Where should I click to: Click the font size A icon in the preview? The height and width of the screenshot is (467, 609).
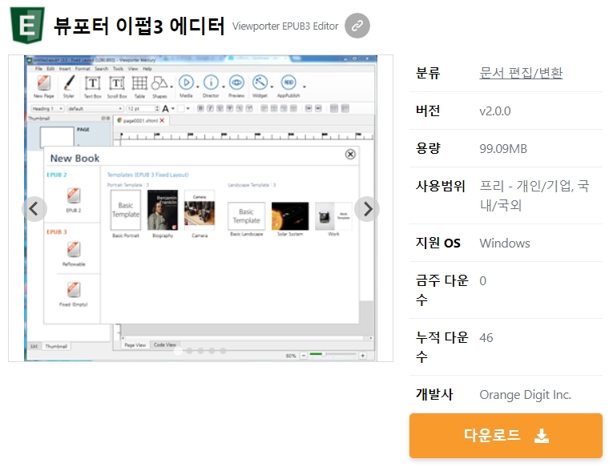tap(165, 109)
